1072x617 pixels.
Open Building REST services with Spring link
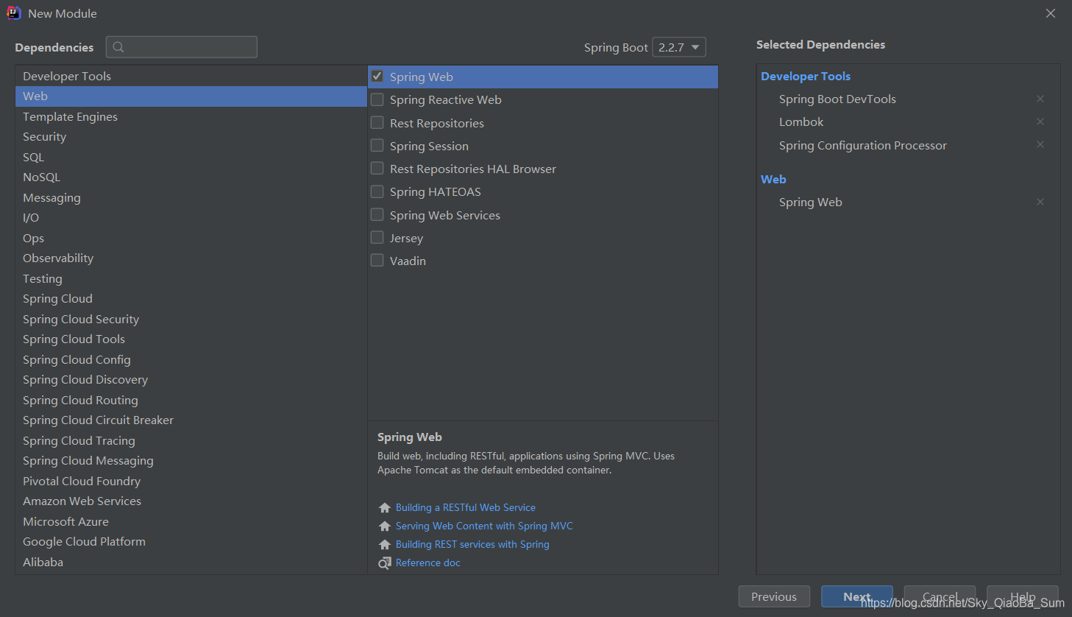point(472,545)
